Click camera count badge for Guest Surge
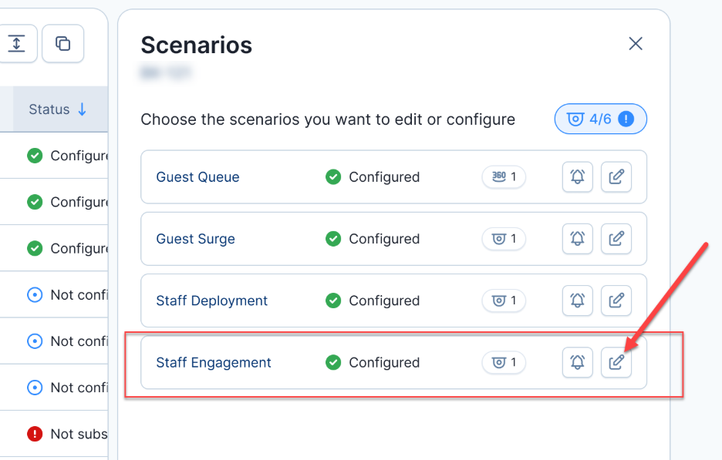 coord(504,239)
